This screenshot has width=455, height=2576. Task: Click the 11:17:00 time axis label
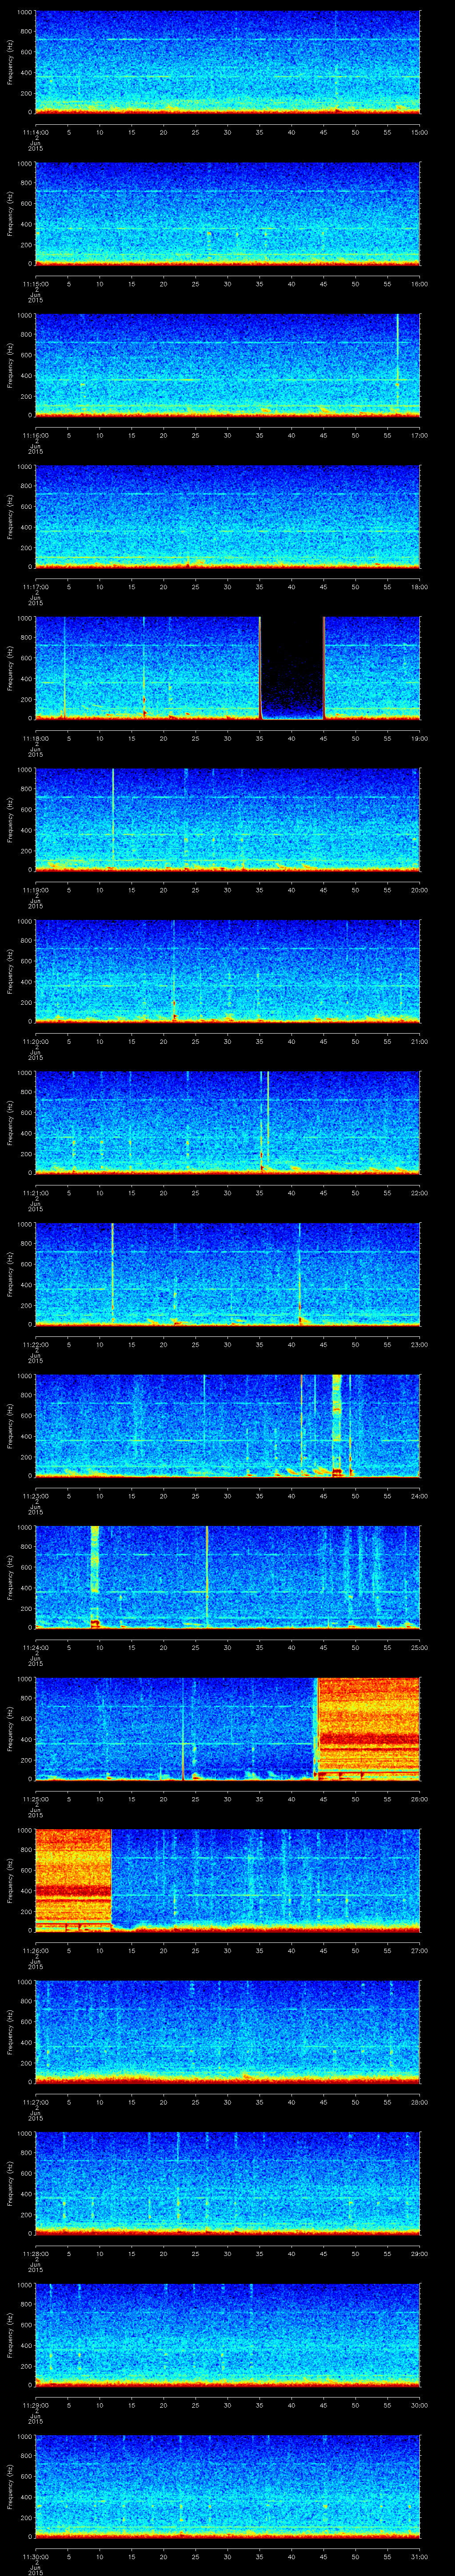tap(35, 587)
